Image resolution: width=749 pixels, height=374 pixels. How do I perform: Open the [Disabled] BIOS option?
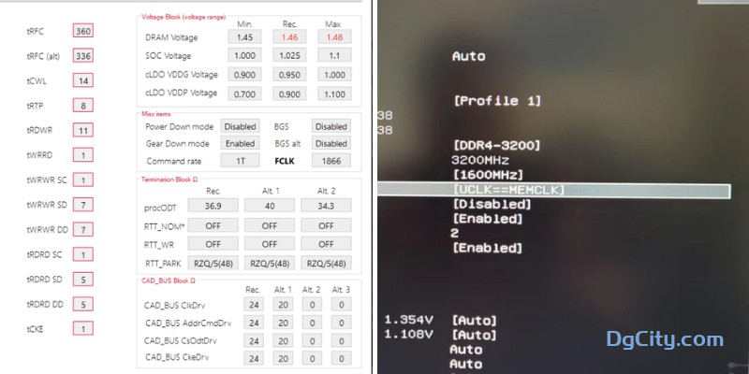tap(492, 205)
